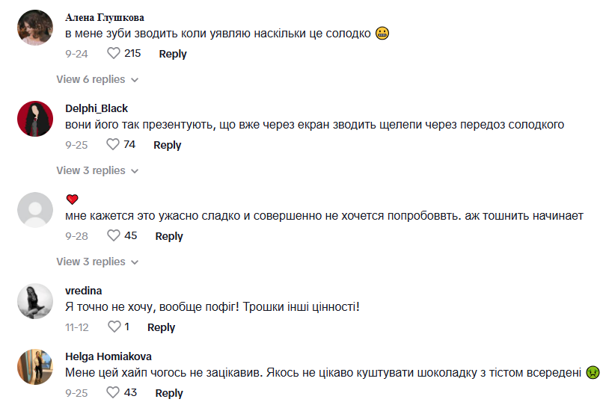
Task: Reply to Алена Глушкова's comment
Action: click(x=173, y=54)
